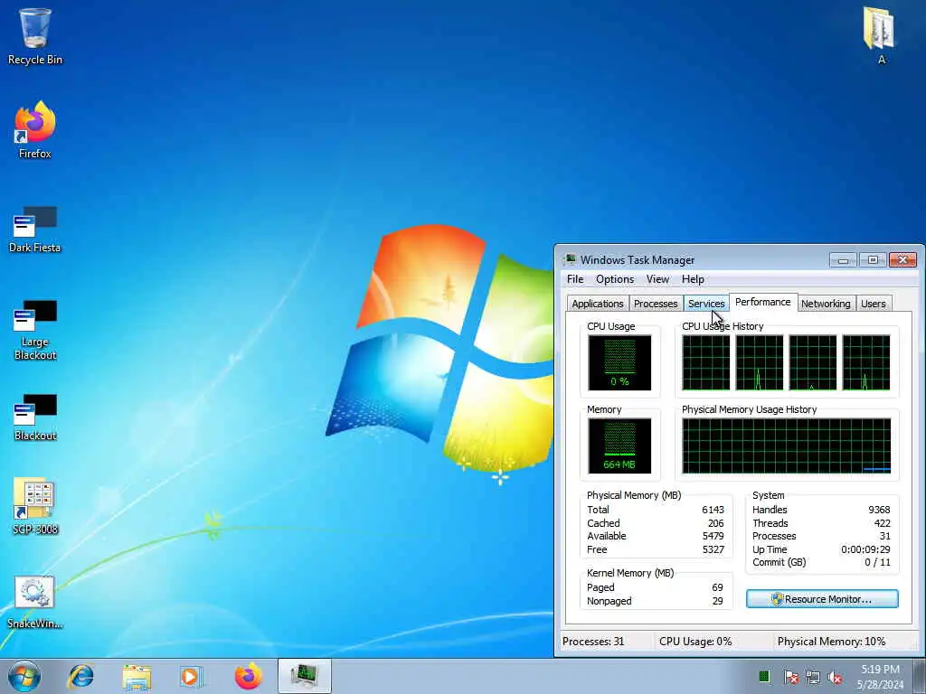
Task: Click the Nonpaged value 29
Action: (x=717, y=601)
